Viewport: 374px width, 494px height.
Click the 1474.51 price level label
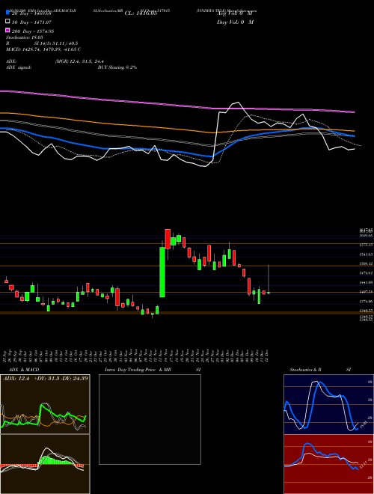[366, 273]
